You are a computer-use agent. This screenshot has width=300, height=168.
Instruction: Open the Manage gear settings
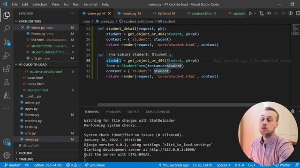tap(7, 155)
